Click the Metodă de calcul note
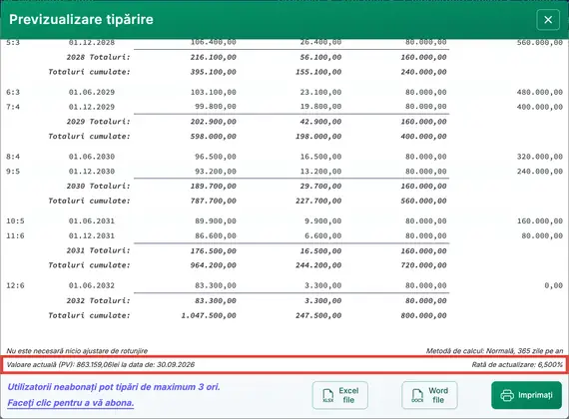569x419 pixels. click(494, 351)
